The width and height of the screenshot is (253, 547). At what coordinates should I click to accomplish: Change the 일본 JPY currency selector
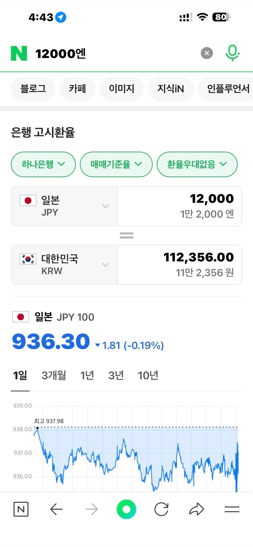pyautogui.click(x=65, y=206)
